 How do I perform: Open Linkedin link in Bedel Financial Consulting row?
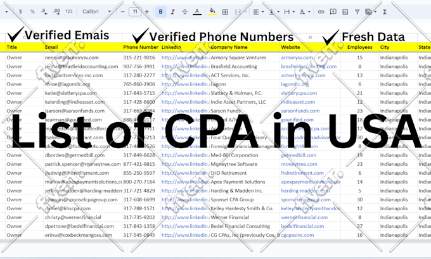click(x=185, y=226)
